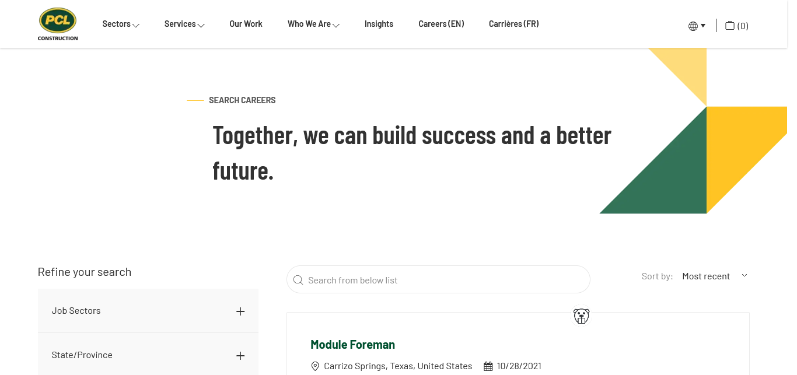
Task: Open the Insights menu item
Action: pyautogui.click(x=379, y=24)
